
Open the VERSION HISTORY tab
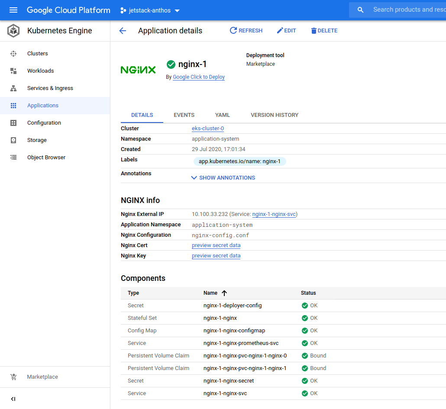click(274, 115)
